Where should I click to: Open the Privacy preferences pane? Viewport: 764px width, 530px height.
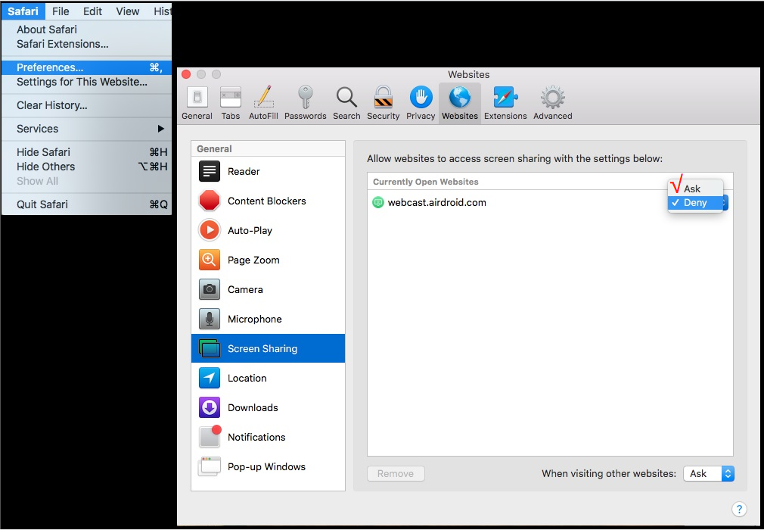[421, 103]
